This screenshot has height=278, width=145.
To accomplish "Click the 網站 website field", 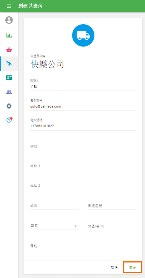I will tap(83, 147).
